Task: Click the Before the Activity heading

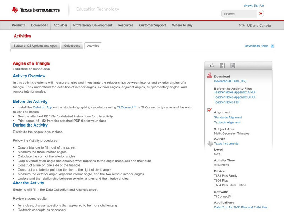Action: (30, 101)
